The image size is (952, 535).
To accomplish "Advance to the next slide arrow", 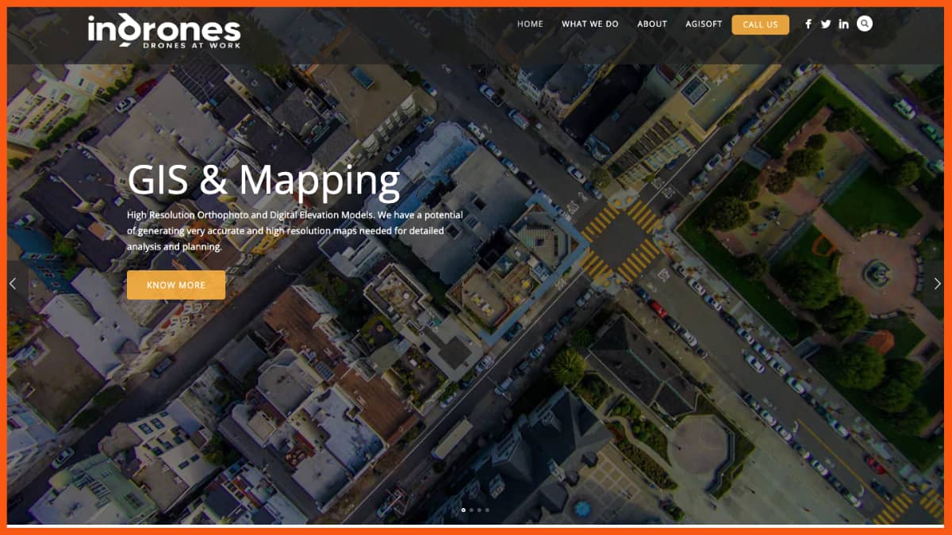I will pyautogui.click(x=938, y=284).
